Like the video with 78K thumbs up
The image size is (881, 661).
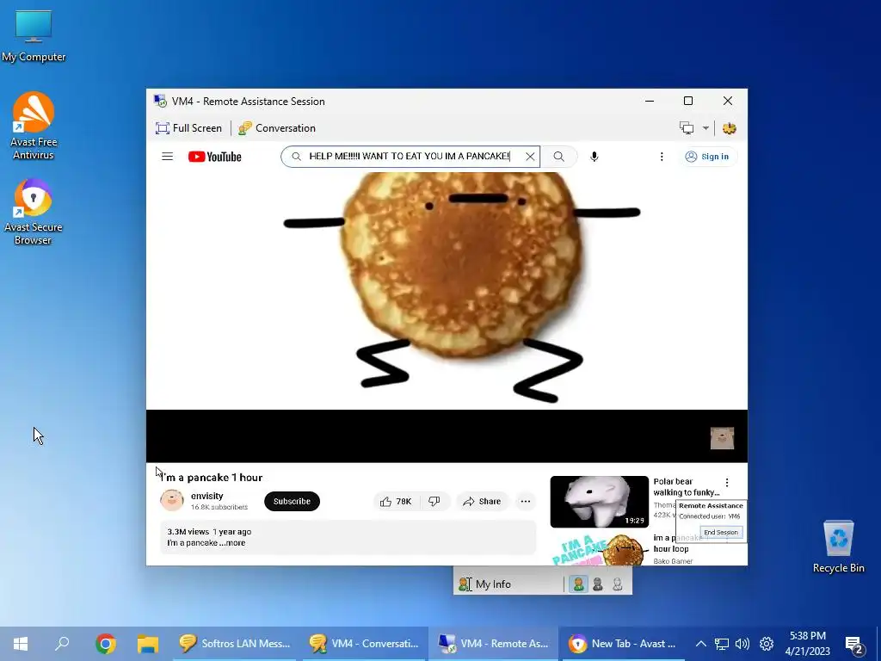pos(396,502)
